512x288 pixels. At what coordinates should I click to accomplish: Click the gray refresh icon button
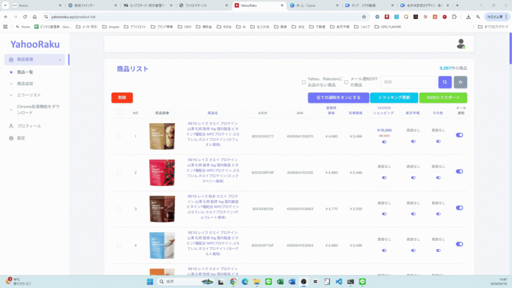[x=460, y=82]
